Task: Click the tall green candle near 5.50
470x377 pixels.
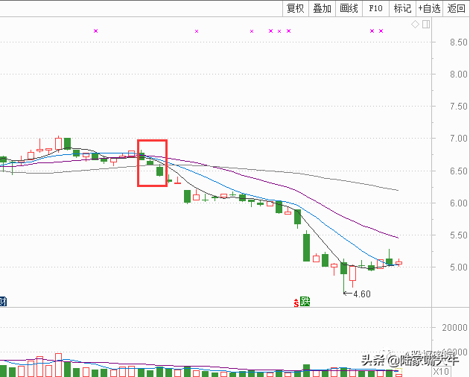Action: [306, 247]
